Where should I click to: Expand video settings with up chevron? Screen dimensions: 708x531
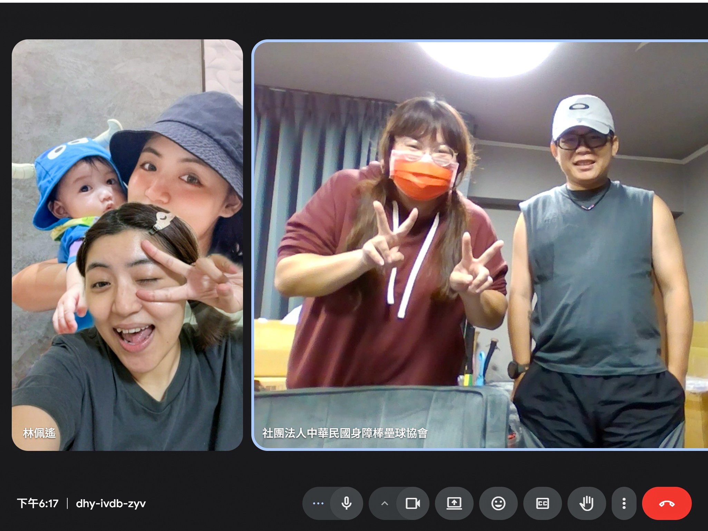point(385,503)
